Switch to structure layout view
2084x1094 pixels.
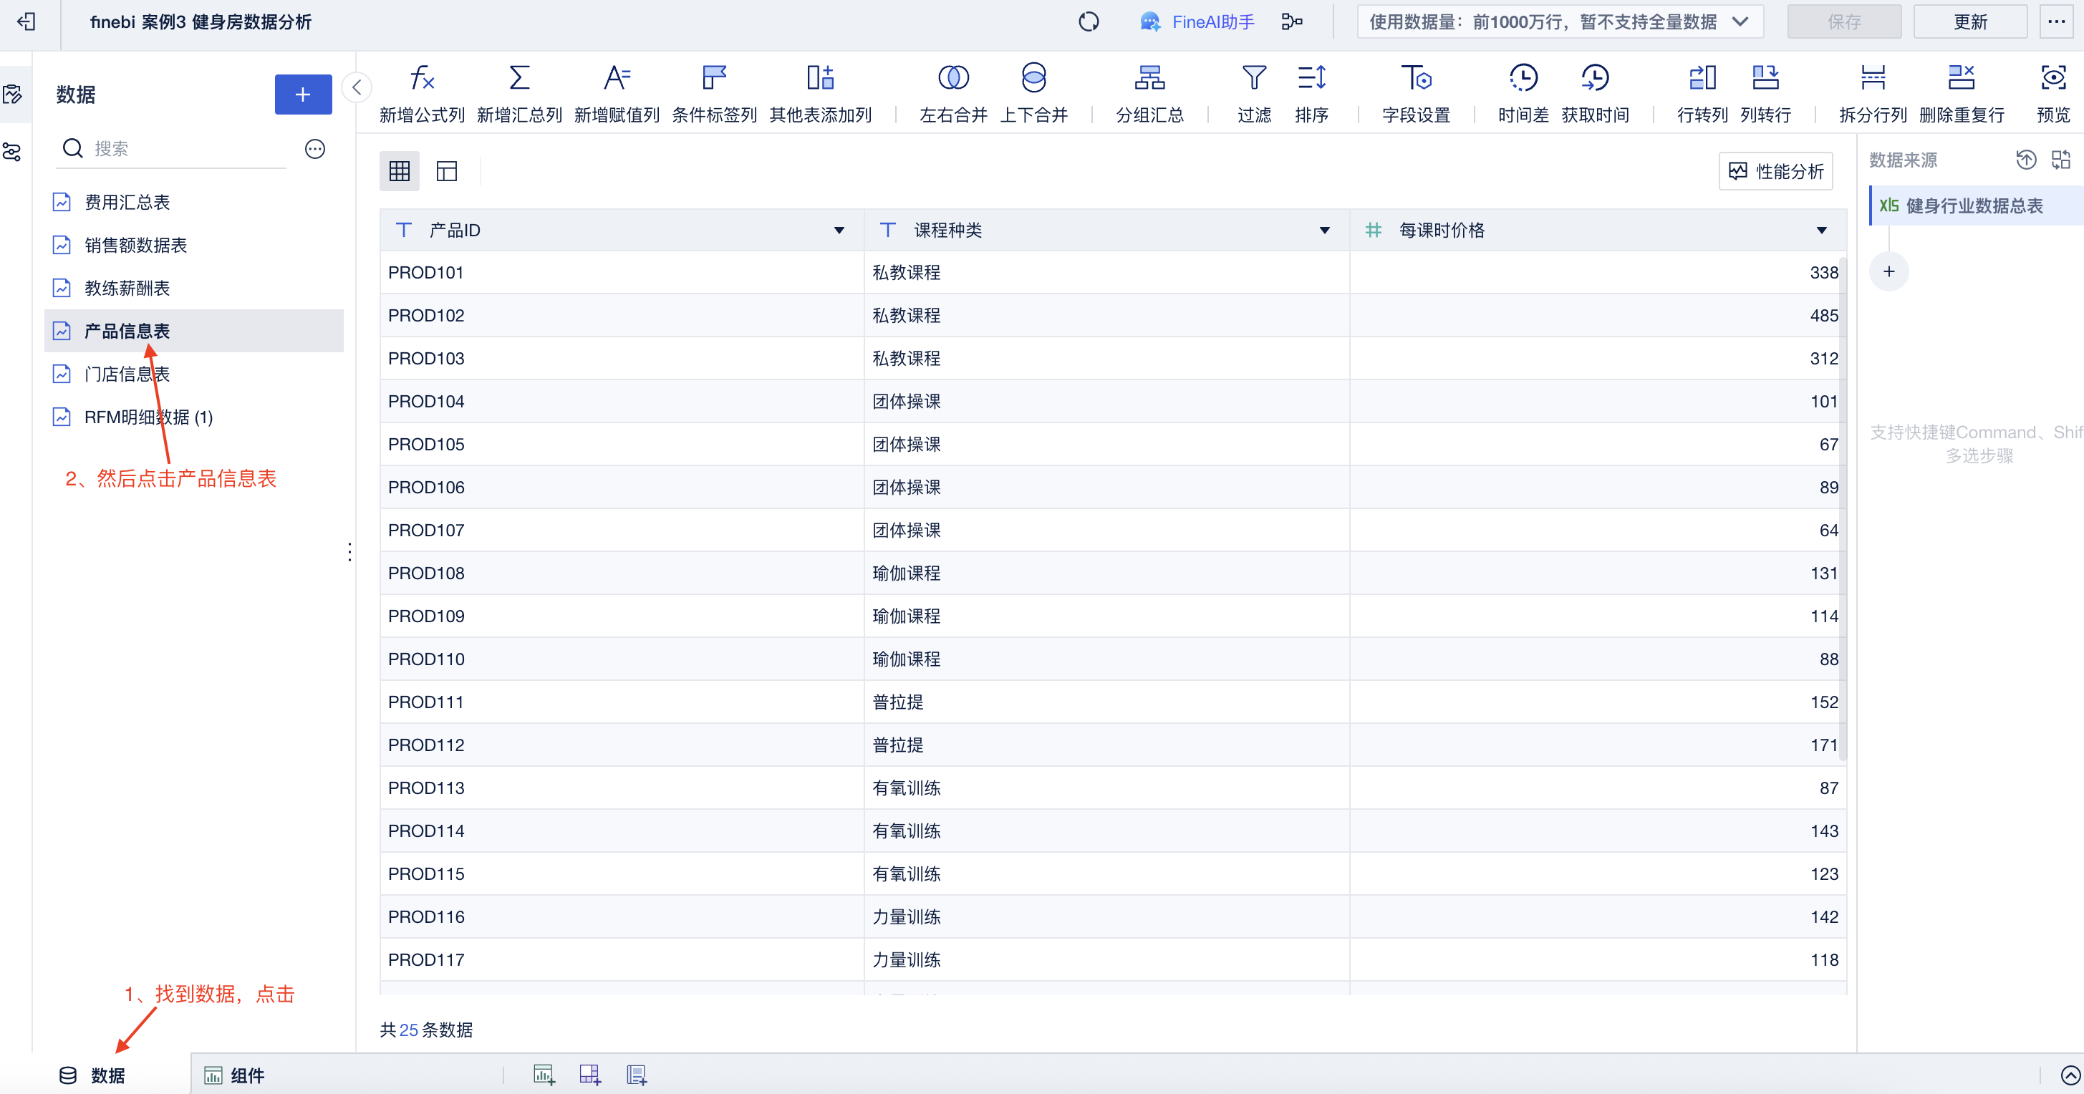447,170
